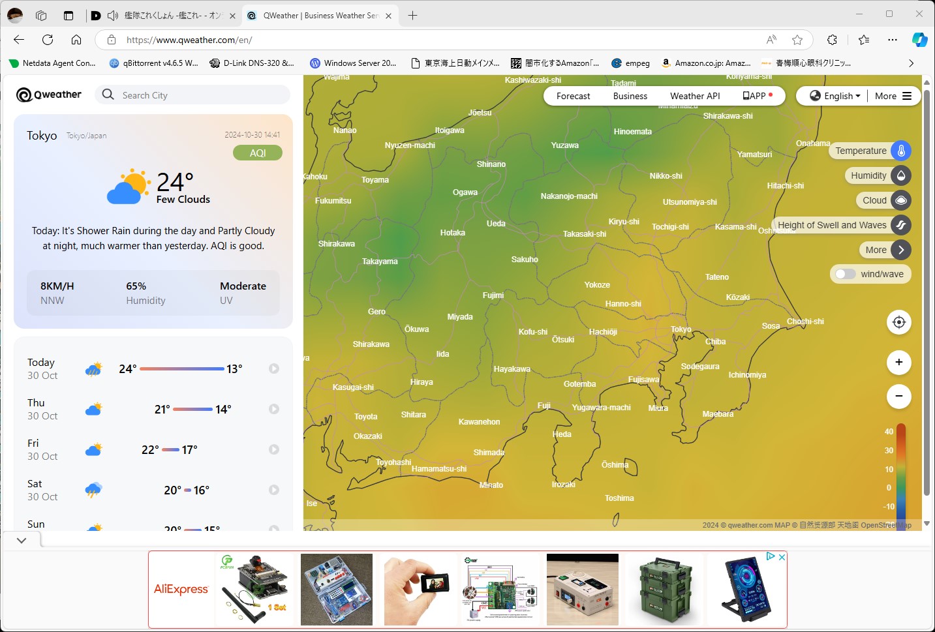935x632 pixels.
Task: Open Read Aloud icon in address bar
Action: 772,40
